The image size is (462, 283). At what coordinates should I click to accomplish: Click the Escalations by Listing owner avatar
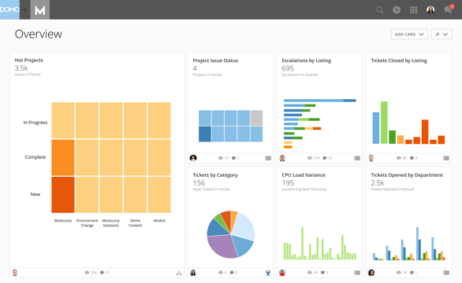(x=282, y=158)
